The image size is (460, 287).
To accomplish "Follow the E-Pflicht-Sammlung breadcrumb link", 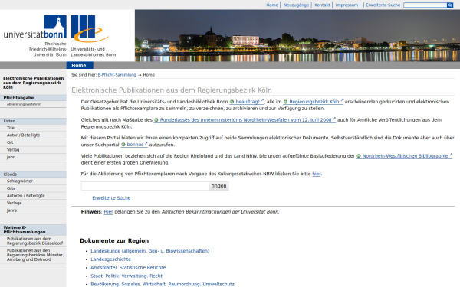I will coord(117,75).
